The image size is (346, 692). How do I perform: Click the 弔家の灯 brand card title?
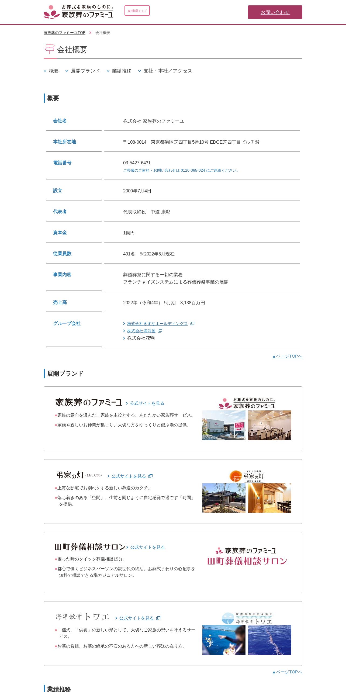pyautogui.click(x=79, y=475)
